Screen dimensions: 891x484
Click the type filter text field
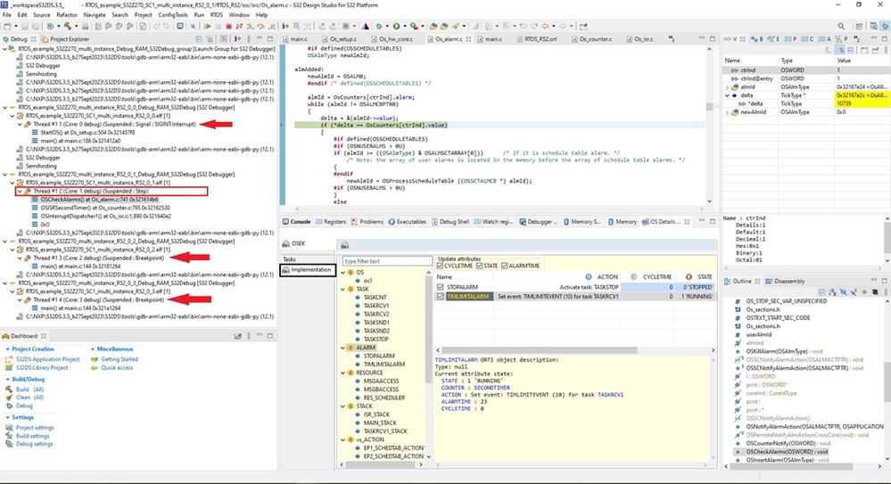click(387, 261)
